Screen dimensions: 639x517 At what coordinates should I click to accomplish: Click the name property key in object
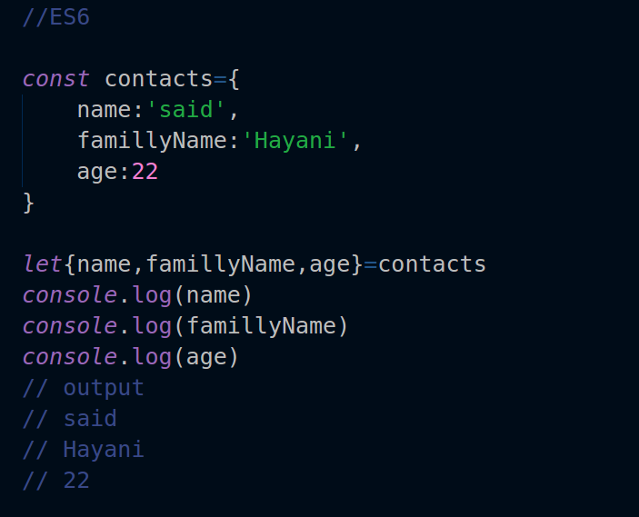pos(104,110)
